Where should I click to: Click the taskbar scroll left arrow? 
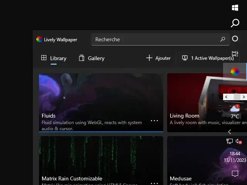227,97
